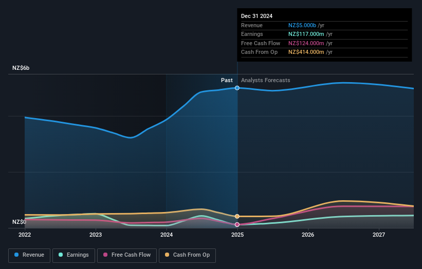Select the 2027 x-axis label
This screenshot has height=269, width=422.
coord(379,235)
